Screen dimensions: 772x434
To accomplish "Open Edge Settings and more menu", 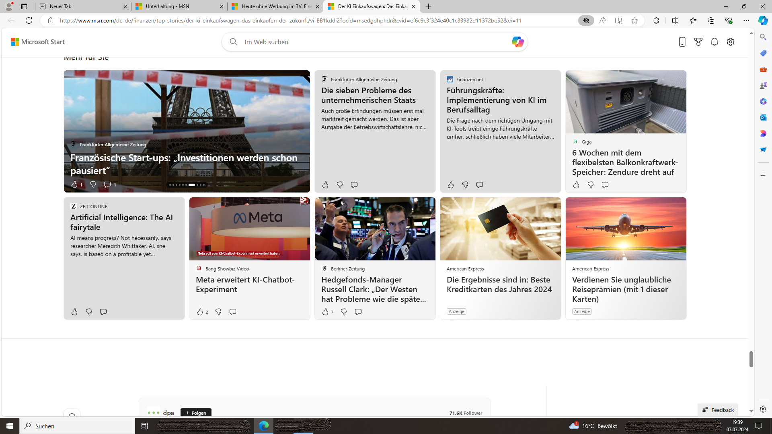I will point(746,20).
